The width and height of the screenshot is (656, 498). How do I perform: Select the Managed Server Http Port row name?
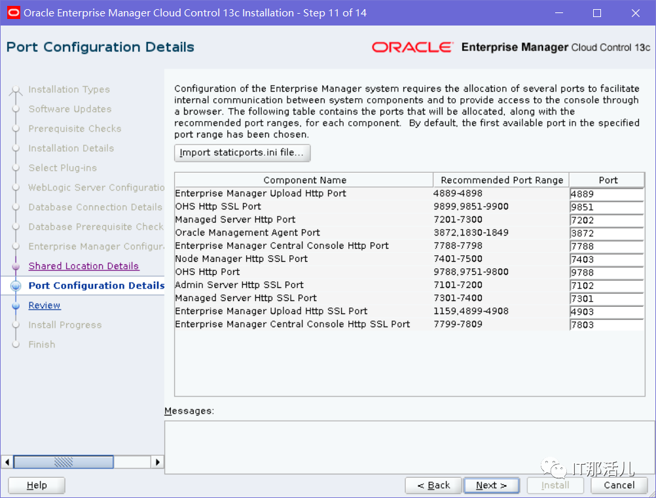(x=235, y=219)
